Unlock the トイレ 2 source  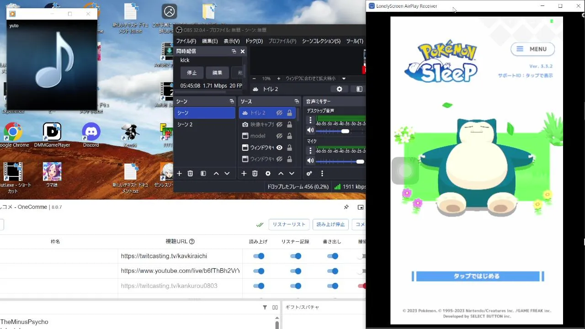click(x=289, y=113)
